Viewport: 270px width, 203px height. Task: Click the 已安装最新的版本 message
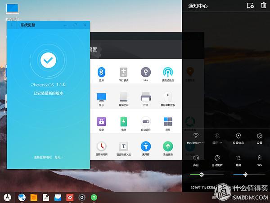[49, 93]
